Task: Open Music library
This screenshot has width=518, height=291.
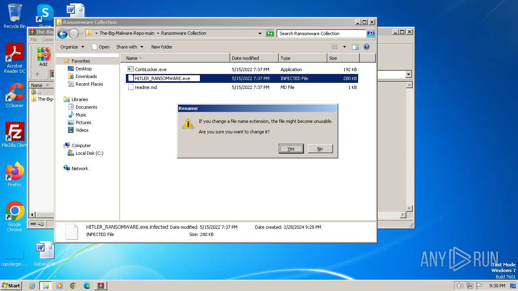Action: pos(81,115)
